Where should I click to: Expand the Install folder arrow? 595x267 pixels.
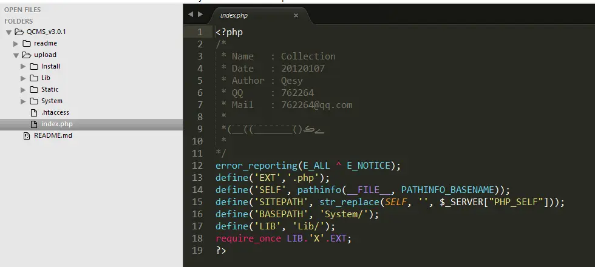(23, 67)
